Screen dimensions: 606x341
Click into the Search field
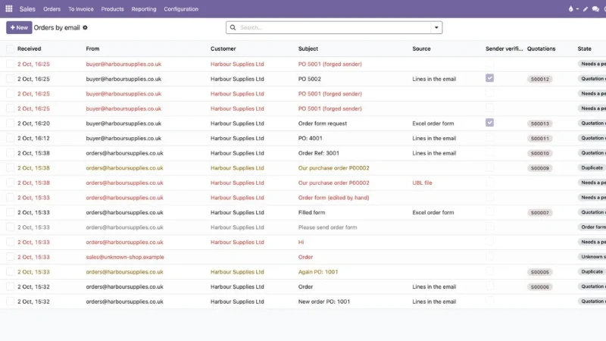tap(334, 27)
